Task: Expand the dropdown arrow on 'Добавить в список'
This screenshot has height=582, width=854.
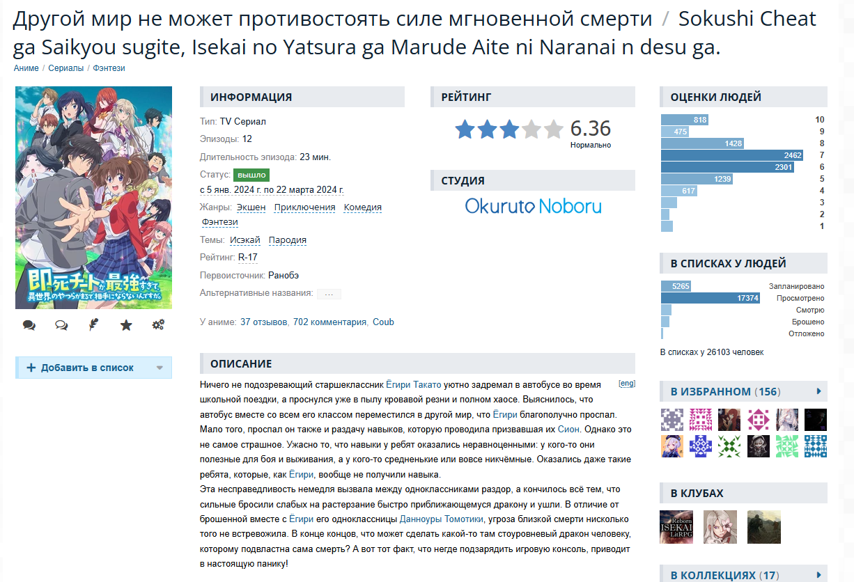Action: 160,368
